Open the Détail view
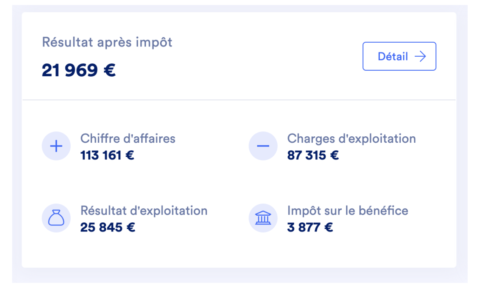This screenshot has width=479, height=290. (x=399, y=57)
